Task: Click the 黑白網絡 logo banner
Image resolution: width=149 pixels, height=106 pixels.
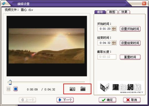Action: click(121, 87)
